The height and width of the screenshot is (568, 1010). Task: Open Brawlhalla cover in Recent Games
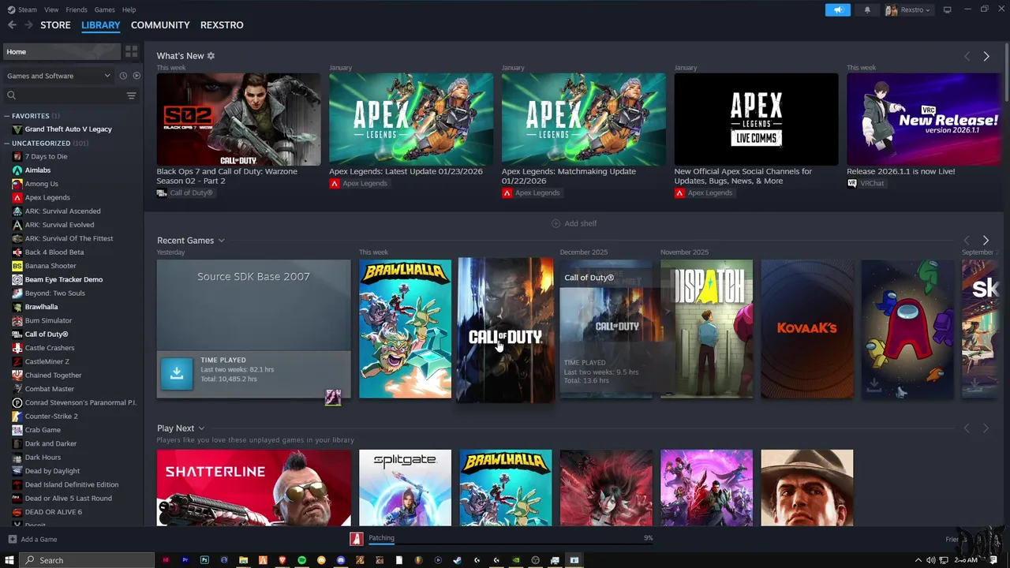405,329
